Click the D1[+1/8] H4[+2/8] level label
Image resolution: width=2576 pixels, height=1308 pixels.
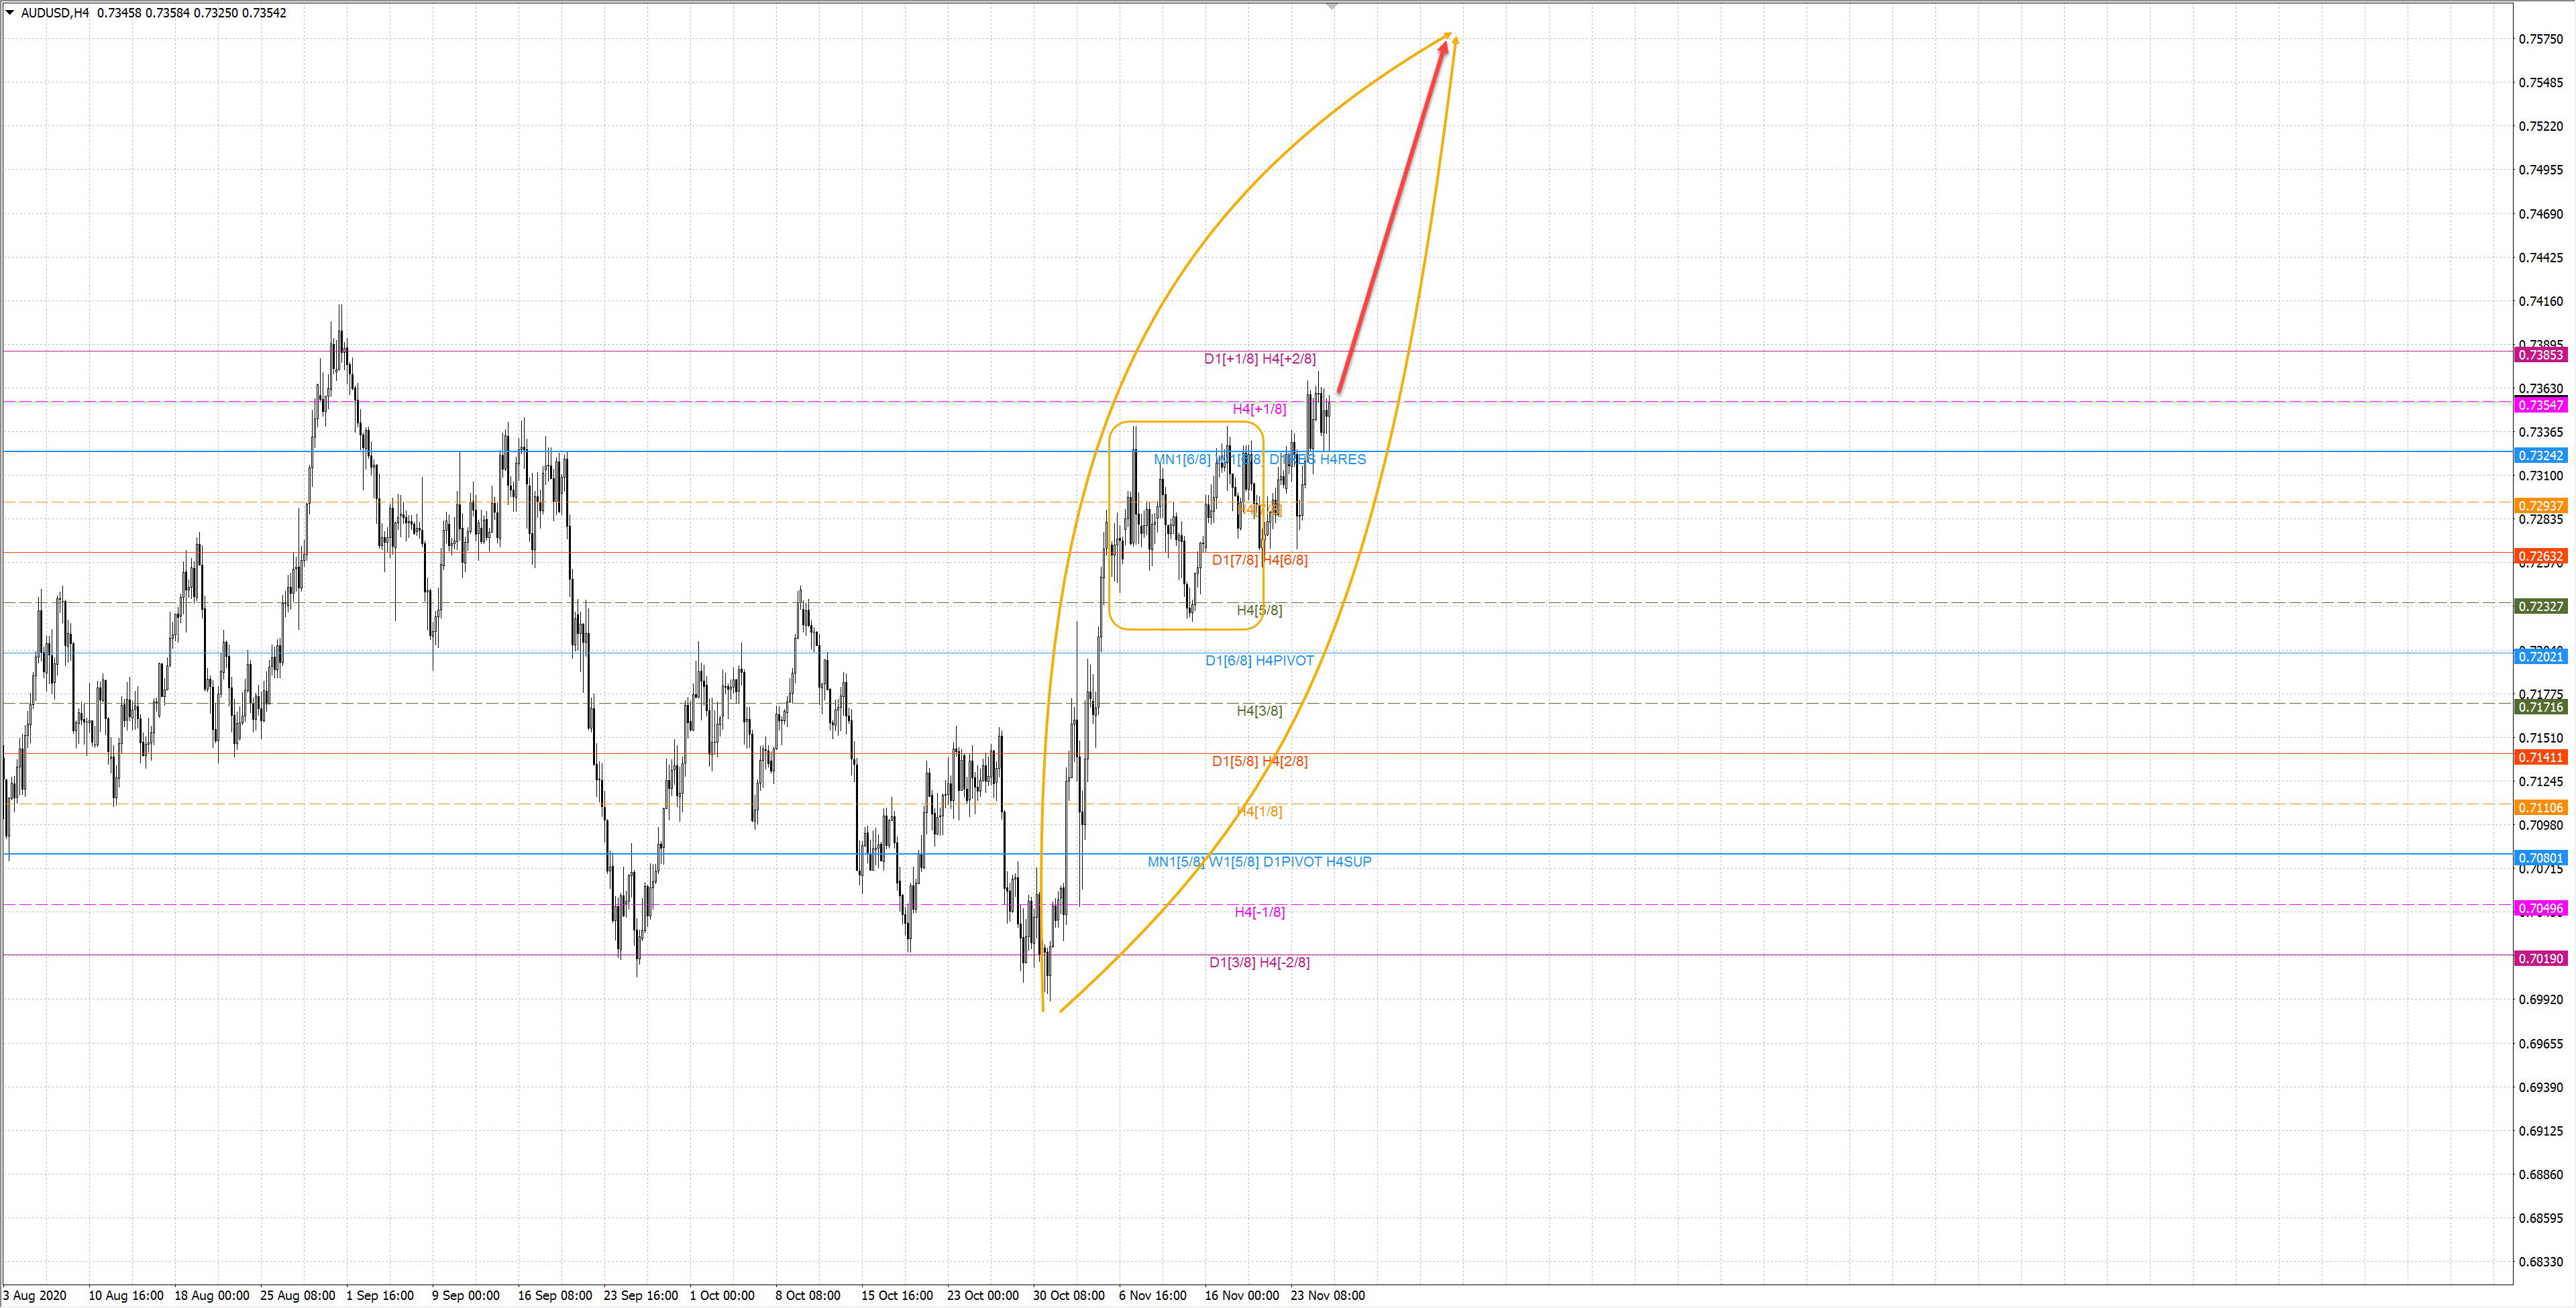1259,359
